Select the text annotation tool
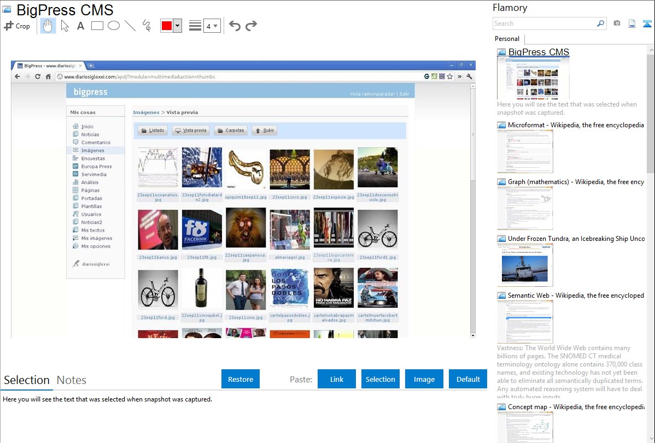This screenshot has width=655, height=443. click(x=80, y=26)
